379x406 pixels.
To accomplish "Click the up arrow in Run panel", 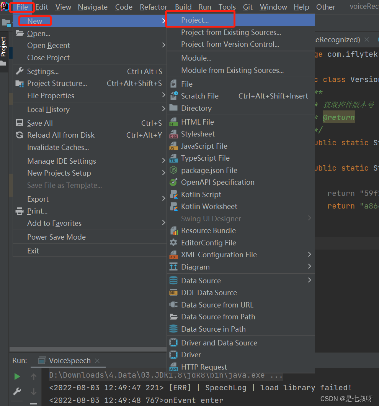I will [34, 376].
